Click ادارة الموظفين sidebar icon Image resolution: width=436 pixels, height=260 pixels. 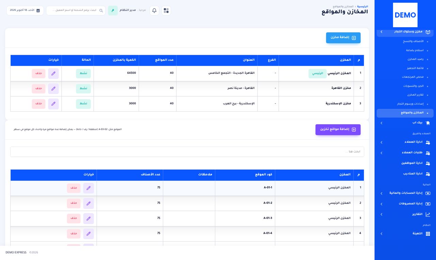[428, 163]
